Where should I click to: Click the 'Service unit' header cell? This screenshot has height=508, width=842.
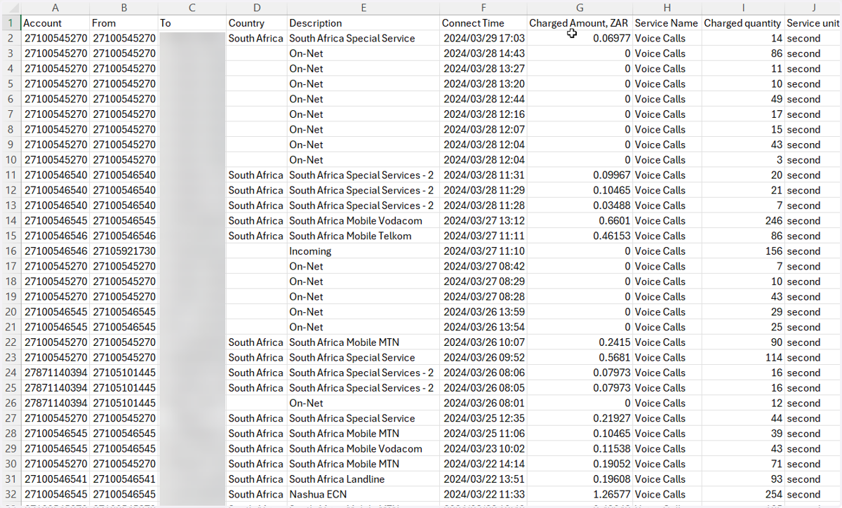(813, 22)
